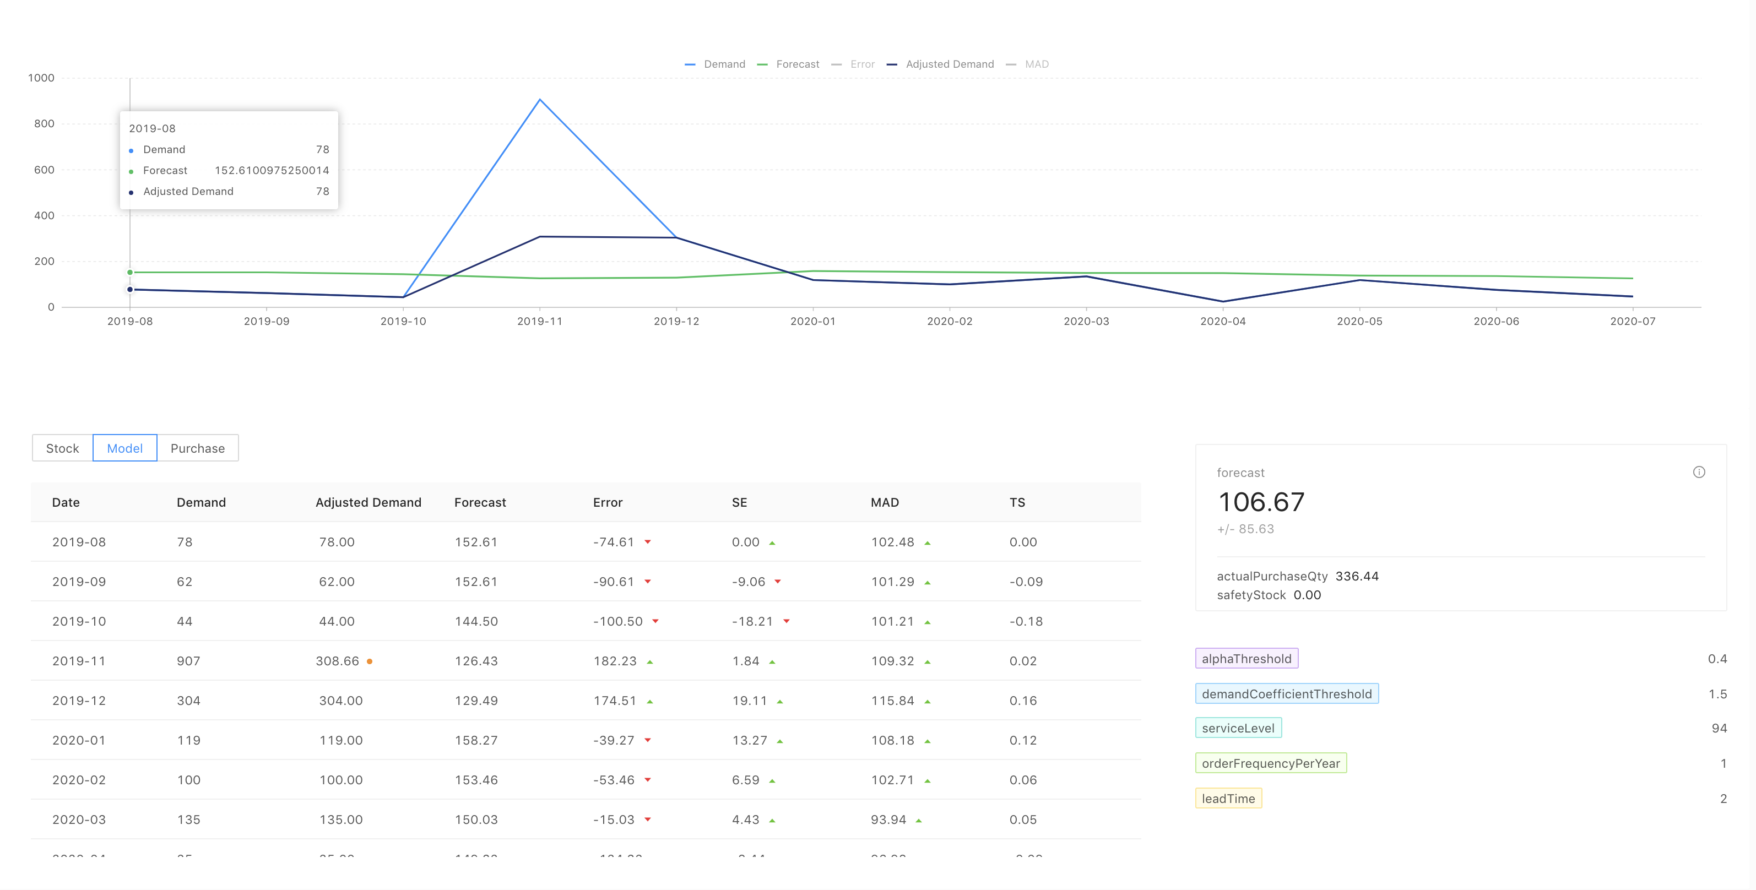Select the Model tab
This screenshot has height=890, width=1756.
click(124, 448)
